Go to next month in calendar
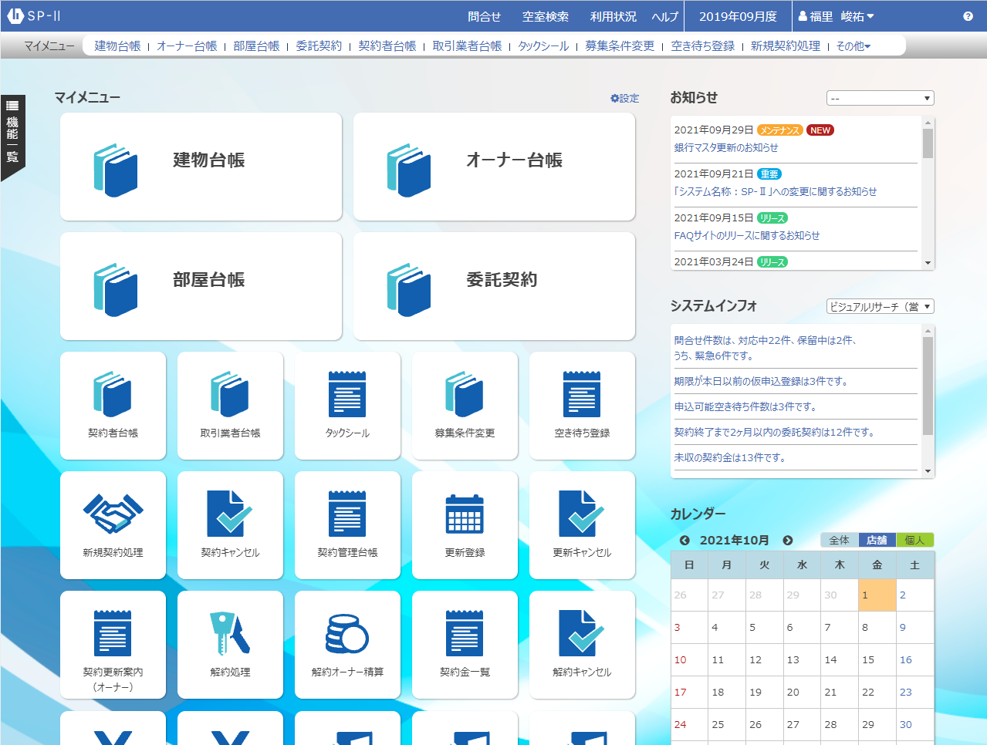Viewport: 987px width, 745px height. click(x=788, y=540)
